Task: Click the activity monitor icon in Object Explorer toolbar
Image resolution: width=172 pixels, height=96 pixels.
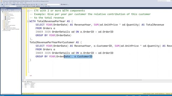Action: coord(14,10)
